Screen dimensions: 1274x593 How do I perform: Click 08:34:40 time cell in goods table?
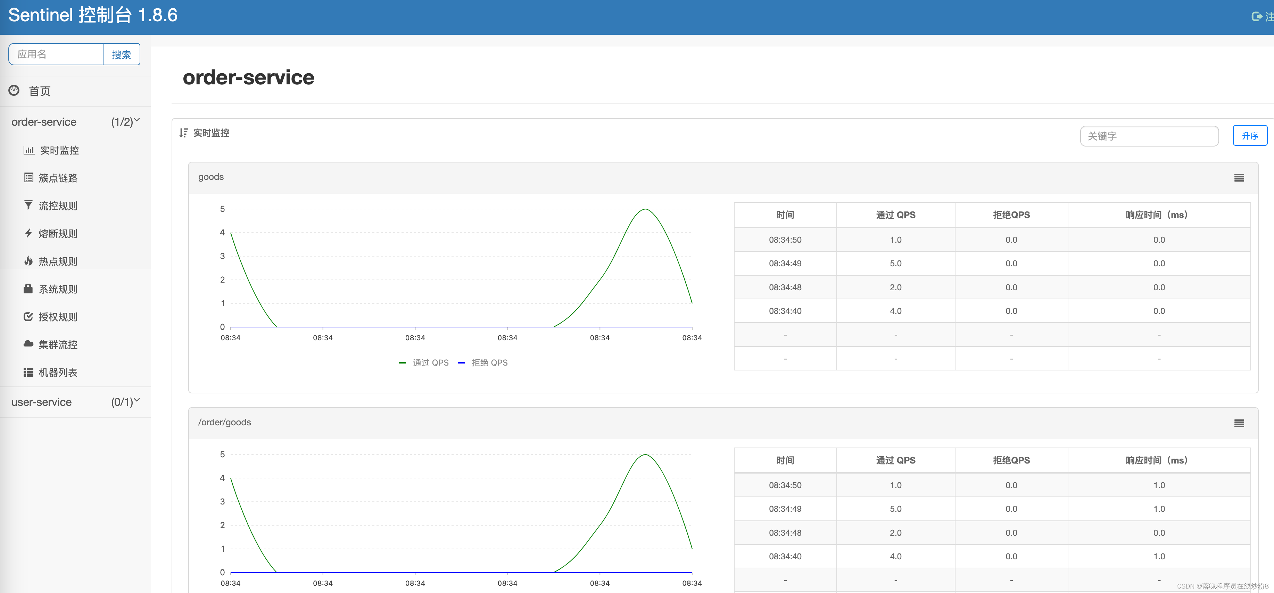(785, 311)
